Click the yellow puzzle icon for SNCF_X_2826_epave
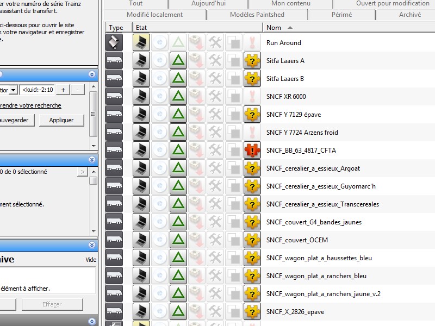435x326 pixels. [x=252, y=311]
